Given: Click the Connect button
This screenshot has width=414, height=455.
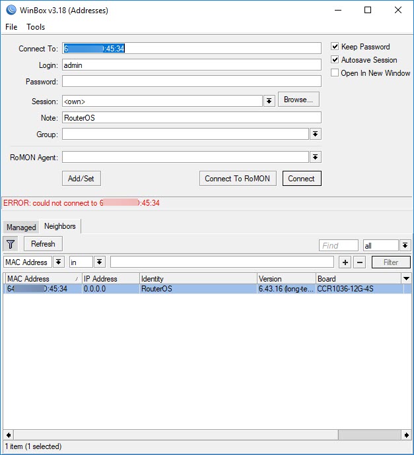Looking at the screenshot, I should 302,179.
